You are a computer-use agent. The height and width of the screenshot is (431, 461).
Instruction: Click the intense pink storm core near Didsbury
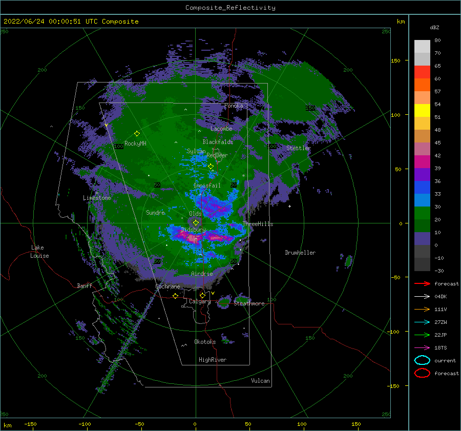[x=193, y=237]
